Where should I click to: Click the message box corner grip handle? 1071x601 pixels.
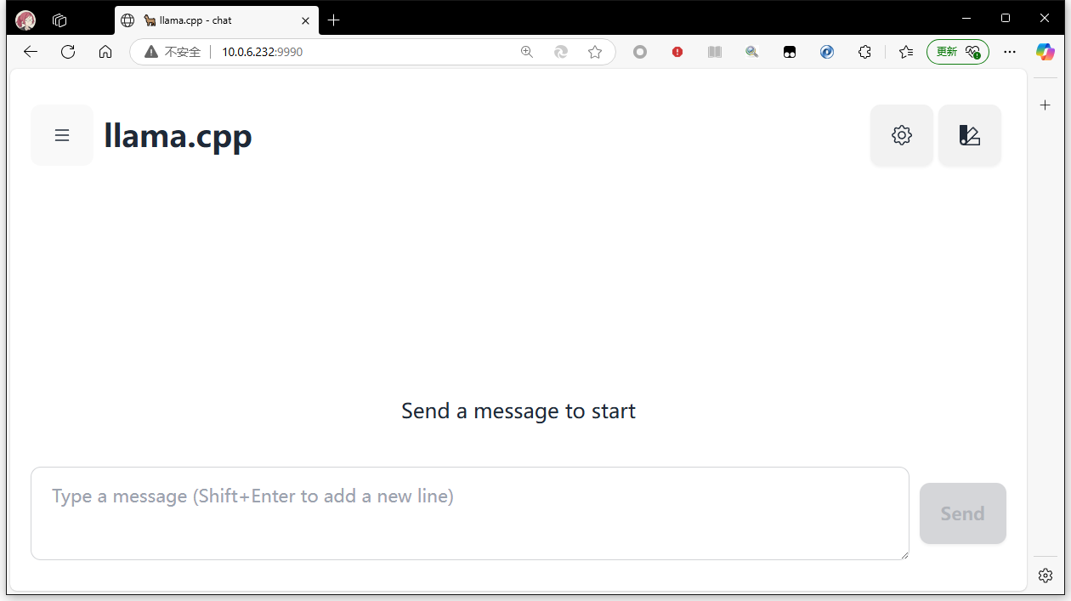(904, 555)
